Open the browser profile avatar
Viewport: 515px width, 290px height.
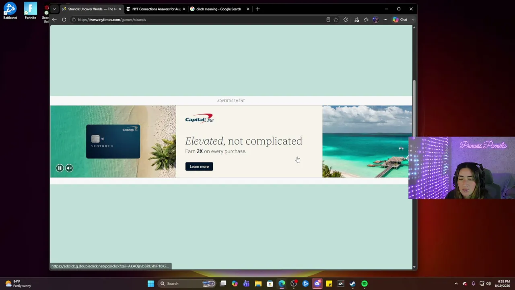pos(376,19)
